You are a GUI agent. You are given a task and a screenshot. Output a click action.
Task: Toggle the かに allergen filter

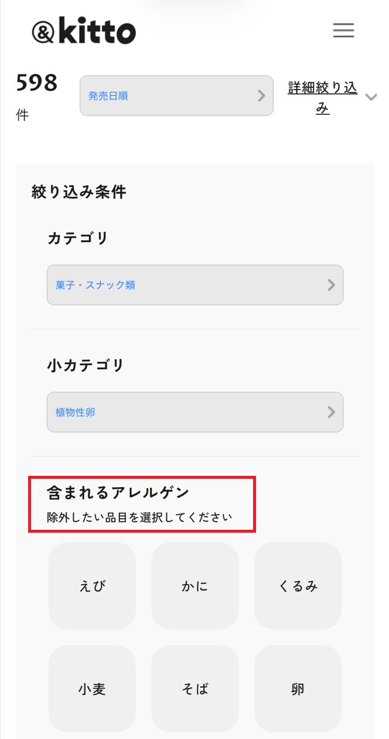(194, 585)
